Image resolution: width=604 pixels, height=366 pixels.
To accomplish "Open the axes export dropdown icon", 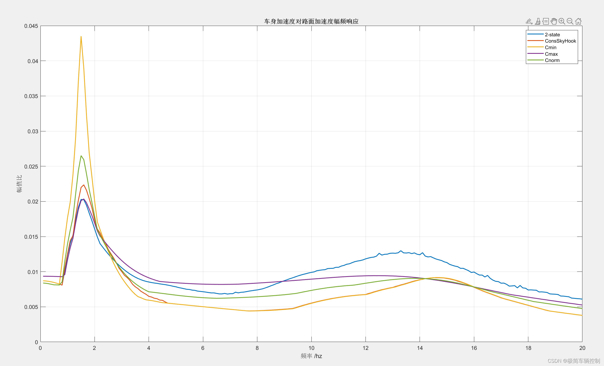I will coord(529,21).
